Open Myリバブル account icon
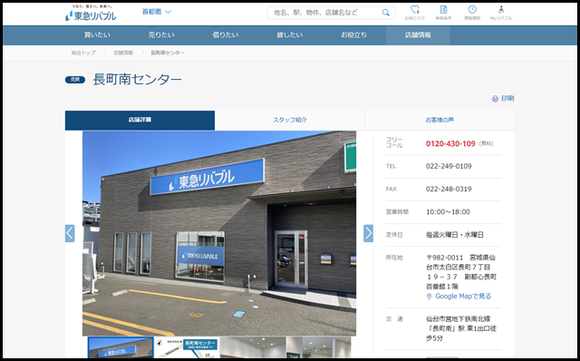Viewport: 580px width, 361px height. (x=501, y=12)
